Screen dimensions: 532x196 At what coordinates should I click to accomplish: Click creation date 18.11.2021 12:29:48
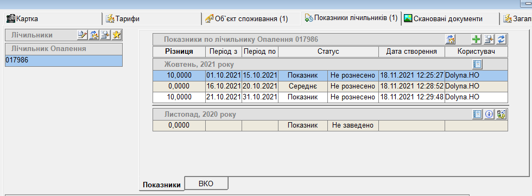pyautogui.click(x=411, y=97)
